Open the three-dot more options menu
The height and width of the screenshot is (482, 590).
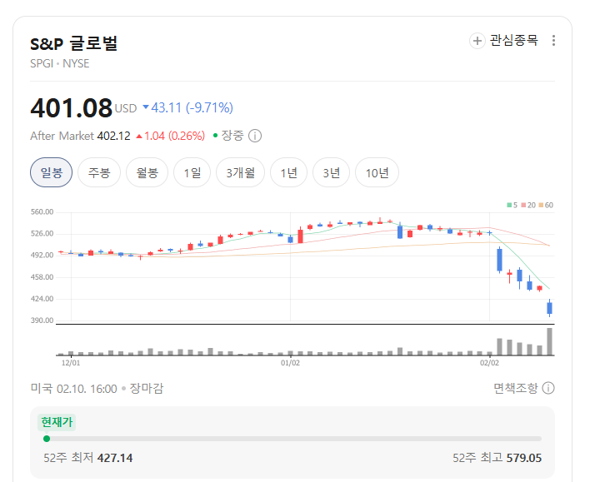pos(553,40)
